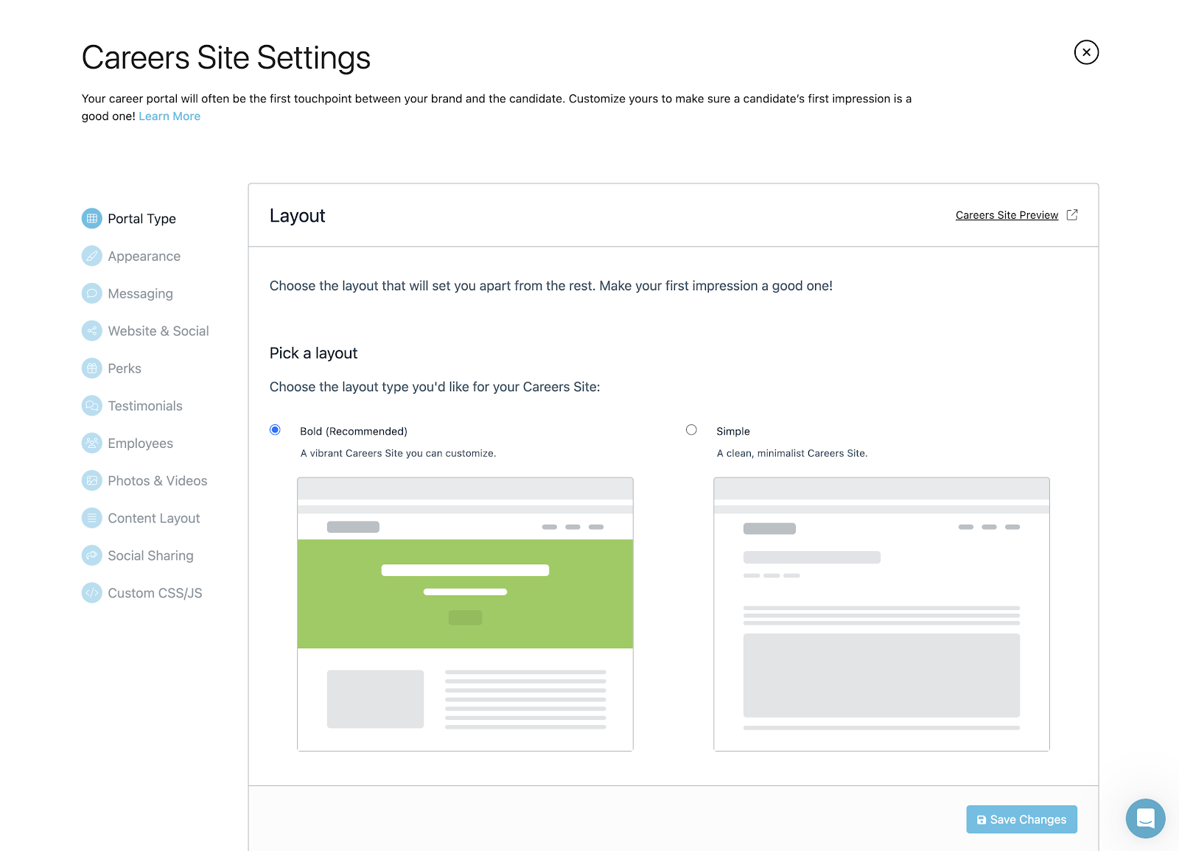Select the Bold (Recommended) layout radio button
The width and height of the screenshot is (1179, 851).
275,430
